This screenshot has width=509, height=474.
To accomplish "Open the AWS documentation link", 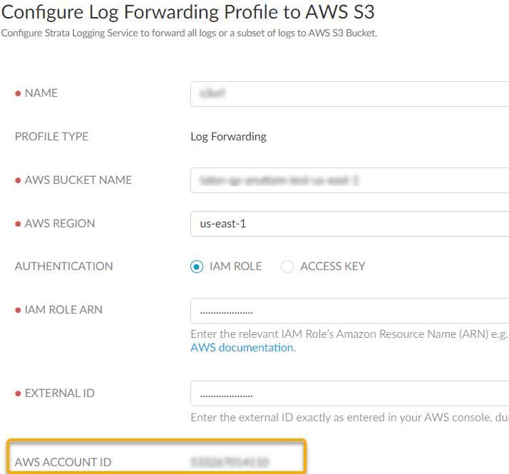I will pyautogui.click(x=242, y=348).
